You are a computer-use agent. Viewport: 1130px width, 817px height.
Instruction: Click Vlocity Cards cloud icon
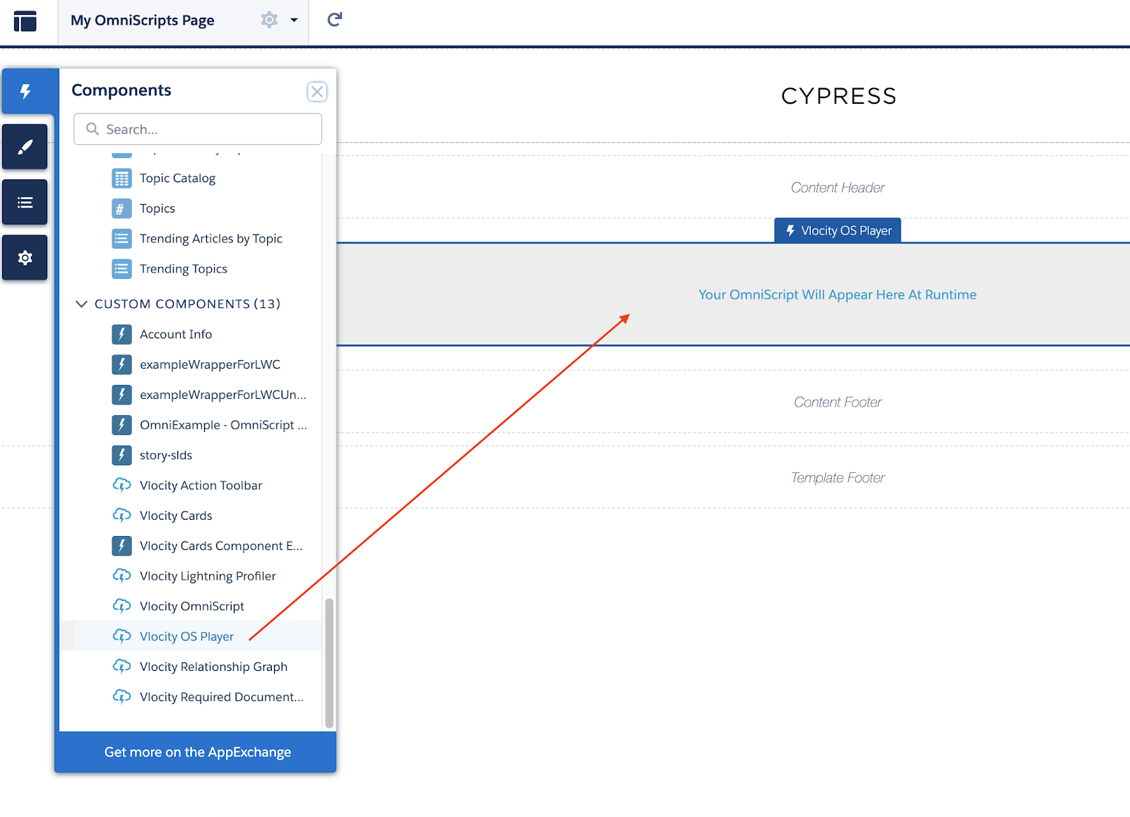[x=121, y=516]
